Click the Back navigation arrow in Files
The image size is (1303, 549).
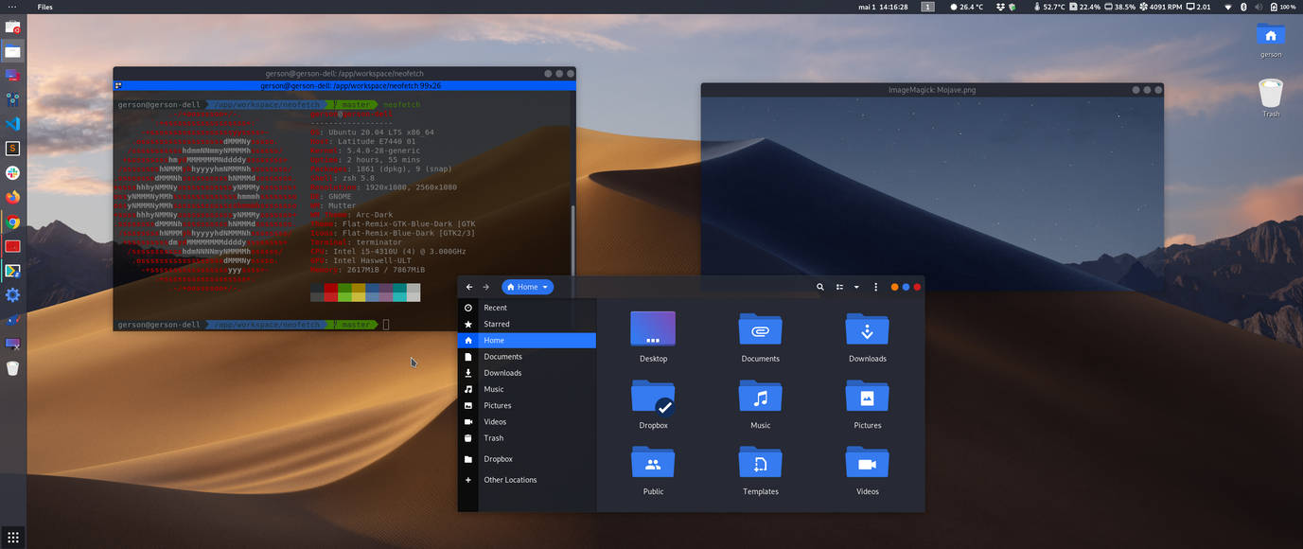pos(467,287)
